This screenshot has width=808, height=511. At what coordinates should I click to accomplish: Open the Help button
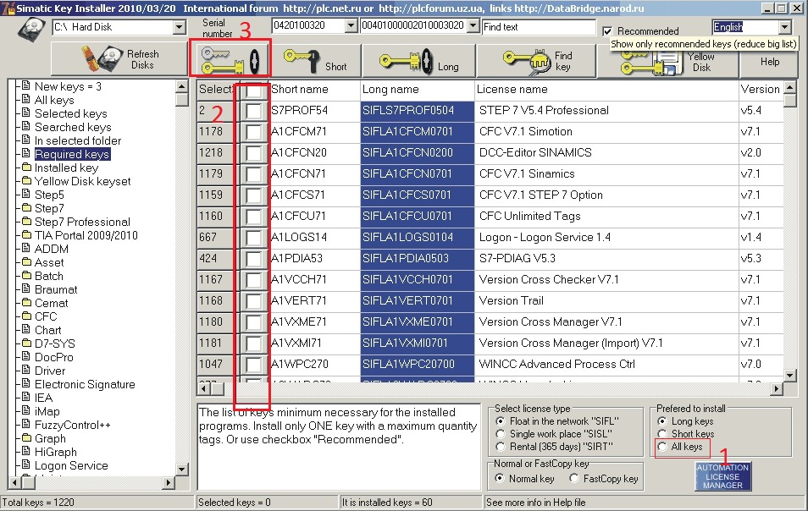point(769,63)
